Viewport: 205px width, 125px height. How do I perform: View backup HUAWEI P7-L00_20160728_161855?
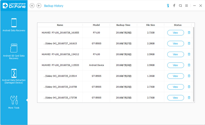point(176,33)
